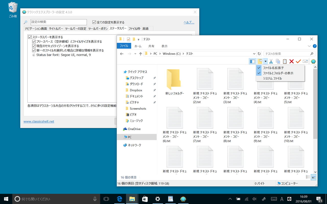Select the Cut tool on Classic Explorer toolbar
This screenshot has height=204, width=327.
[x=271, y=61]
